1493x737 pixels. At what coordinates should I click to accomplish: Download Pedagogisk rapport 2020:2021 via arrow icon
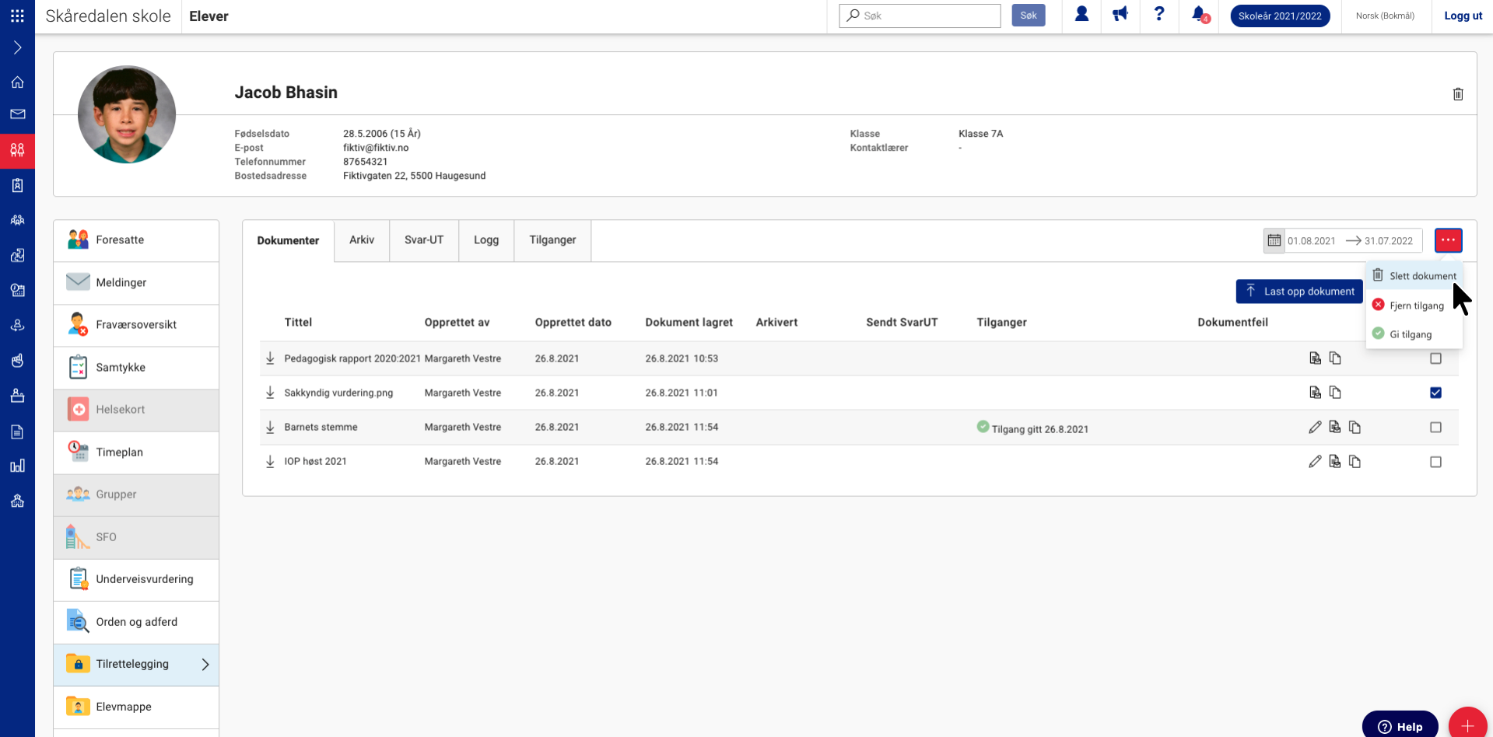[270, 358]
